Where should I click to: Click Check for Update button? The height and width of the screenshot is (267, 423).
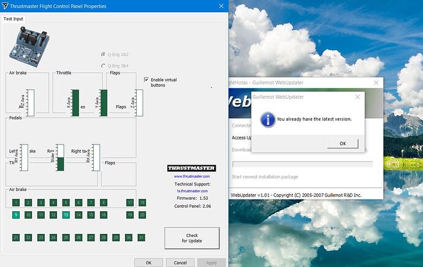192,238
